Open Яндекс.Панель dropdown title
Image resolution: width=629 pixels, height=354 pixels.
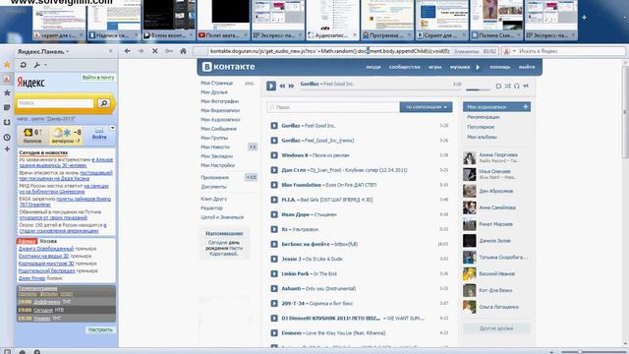pos(43,51)
